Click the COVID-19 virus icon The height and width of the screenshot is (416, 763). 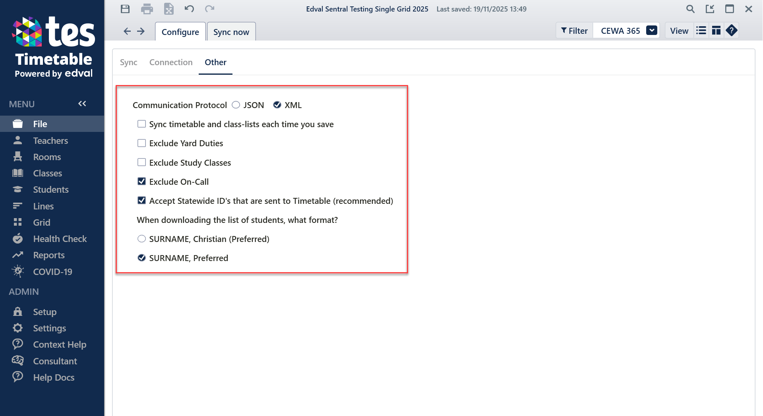point(17,271)
